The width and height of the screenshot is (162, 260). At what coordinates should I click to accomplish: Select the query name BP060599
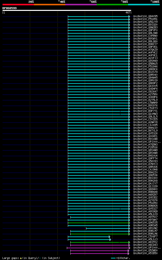point(9,8)
